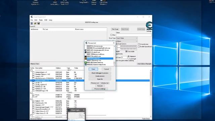
Task: Click the Select Process toolbar icon
Action: pos(32,24)
